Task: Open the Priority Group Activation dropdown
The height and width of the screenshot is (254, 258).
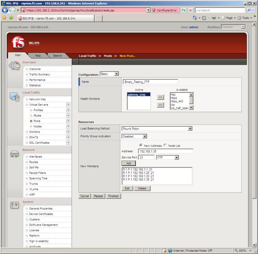Action: point(134,136)
